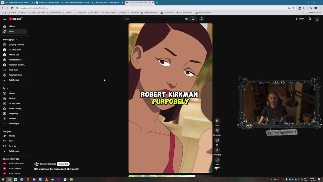This screenshot has width=323, height=182.
Task: Open YouTube Kids link
Action: point(14,173)
